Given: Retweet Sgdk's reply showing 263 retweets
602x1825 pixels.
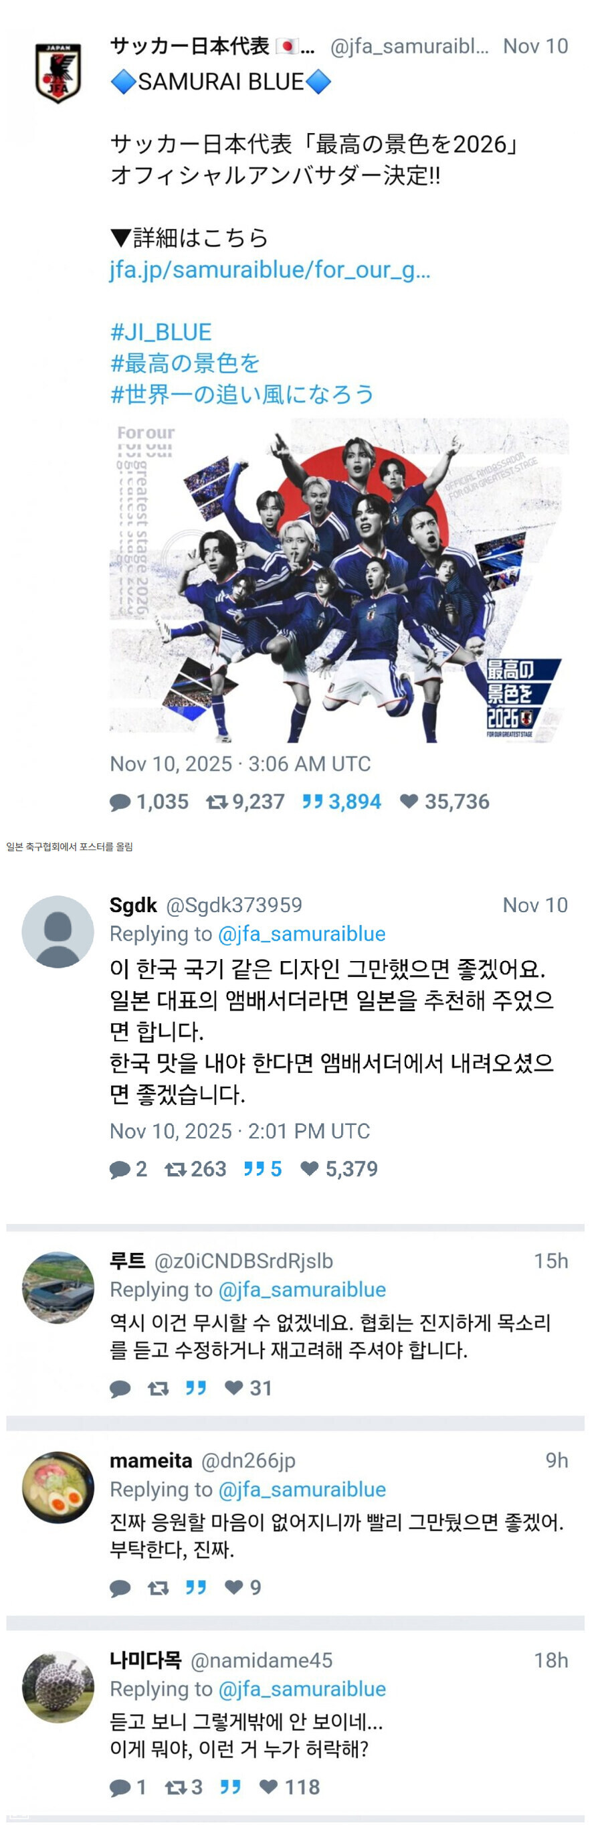Looking at the screenshot, I should point(195,1168).
